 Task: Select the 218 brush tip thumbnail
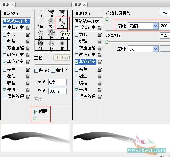(x=40, y=23)
